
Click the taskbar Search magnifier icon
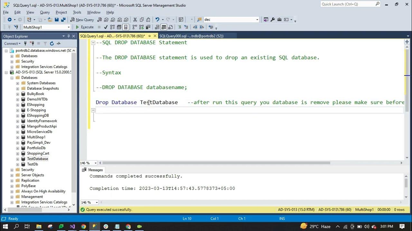[16, 227]
